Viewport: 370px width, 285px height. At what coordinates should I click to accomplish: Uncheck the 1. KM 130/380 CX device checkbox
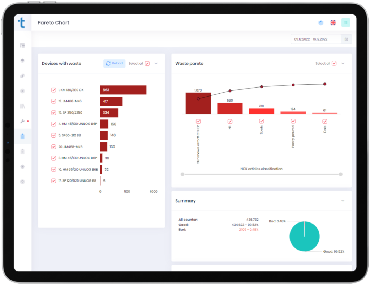53,90
